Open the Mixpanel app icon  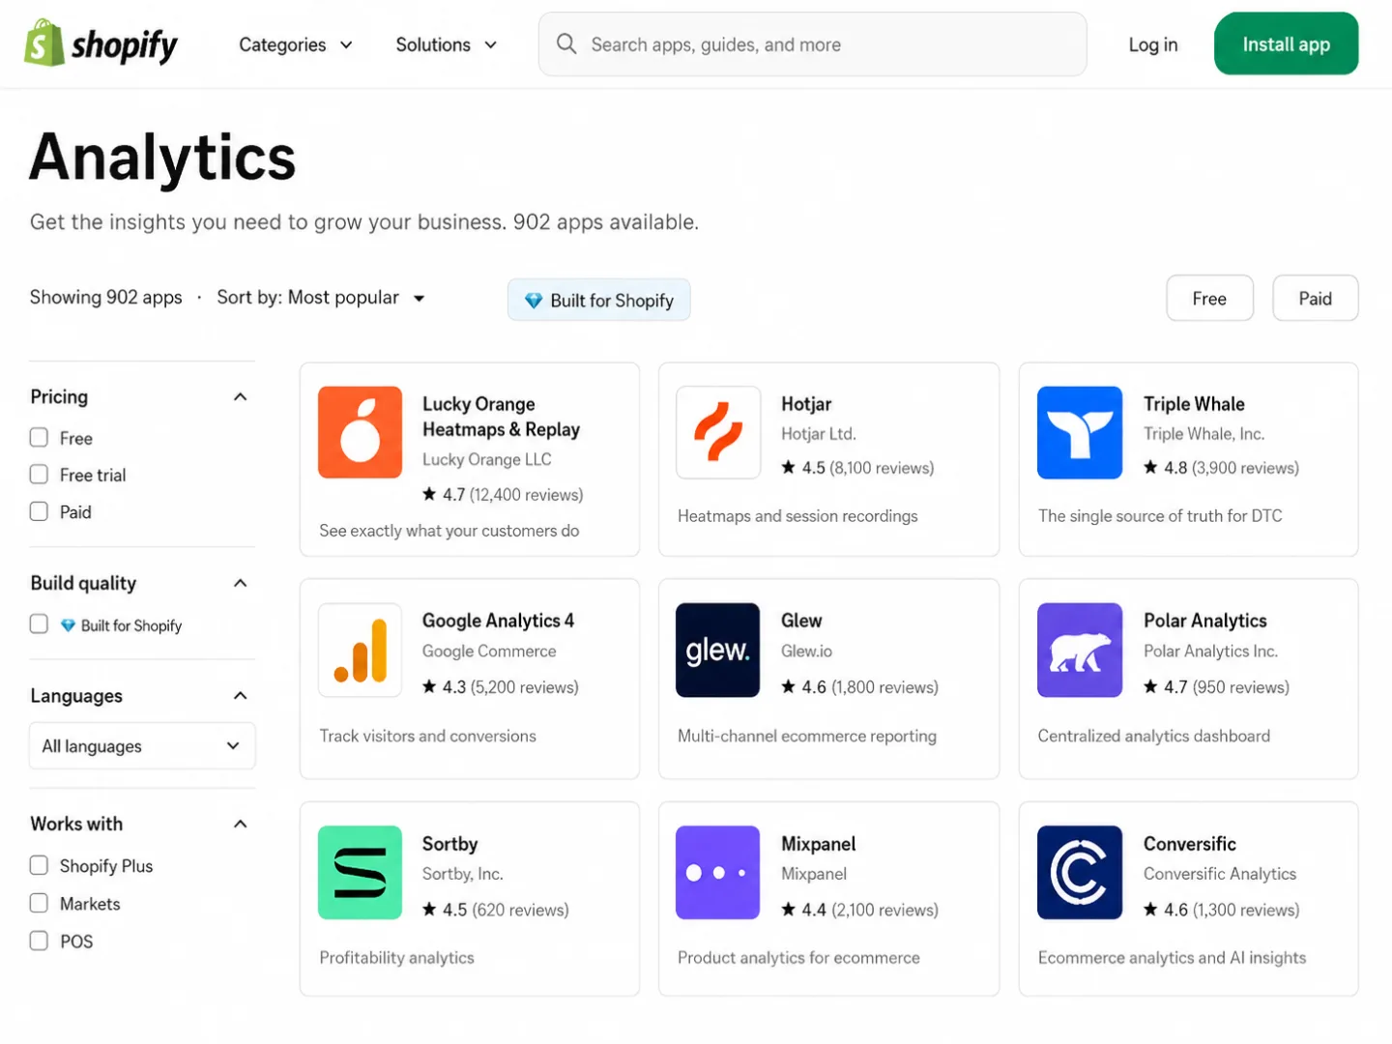click(718, 872)
